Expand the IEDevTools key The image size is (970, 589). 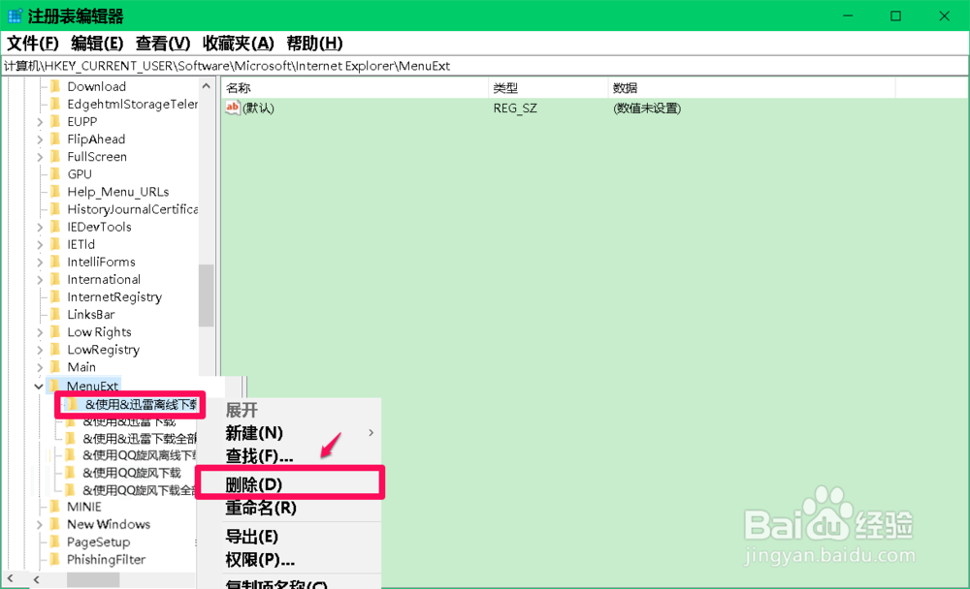click(40, 227)
